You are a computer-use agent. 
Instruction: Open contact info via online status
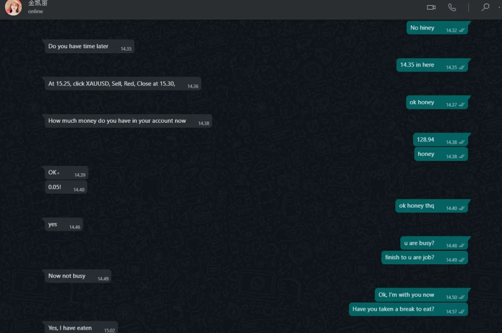point(35,11)
